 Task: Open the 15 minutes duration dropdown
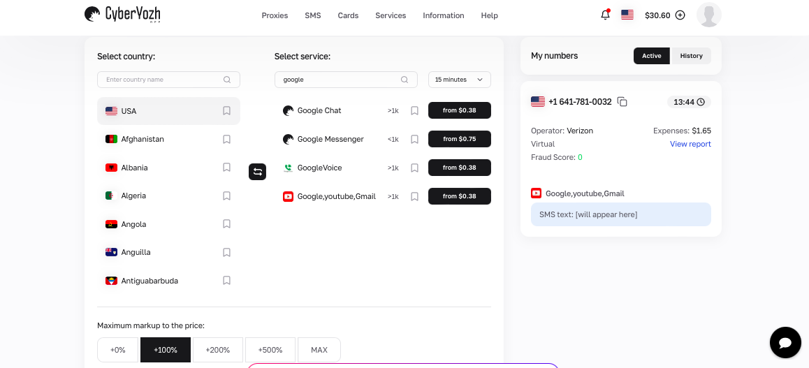click(x=459, y=80)
